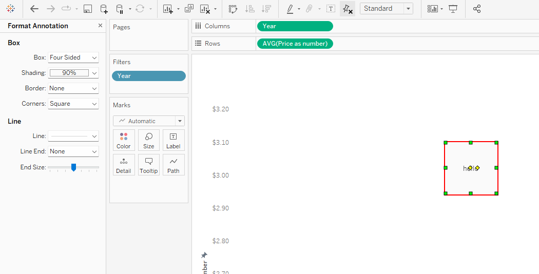539x274 pixels.
Task: Click the Color button on Marks card
Action: click(123, 140)
